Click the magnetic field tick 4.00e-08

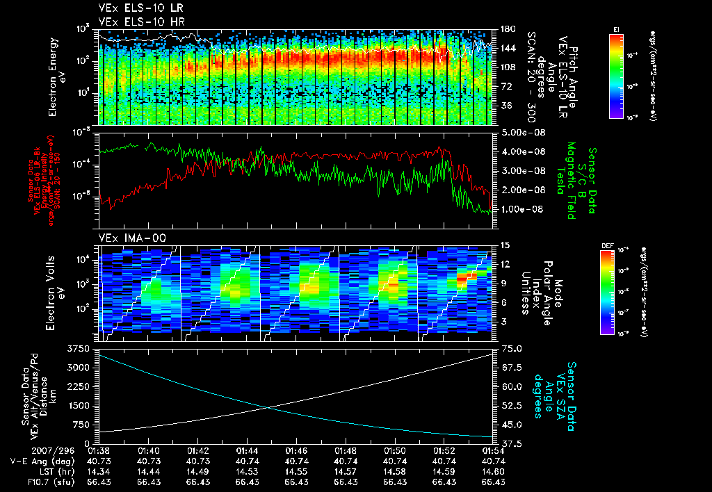click(x=522, y=151)
